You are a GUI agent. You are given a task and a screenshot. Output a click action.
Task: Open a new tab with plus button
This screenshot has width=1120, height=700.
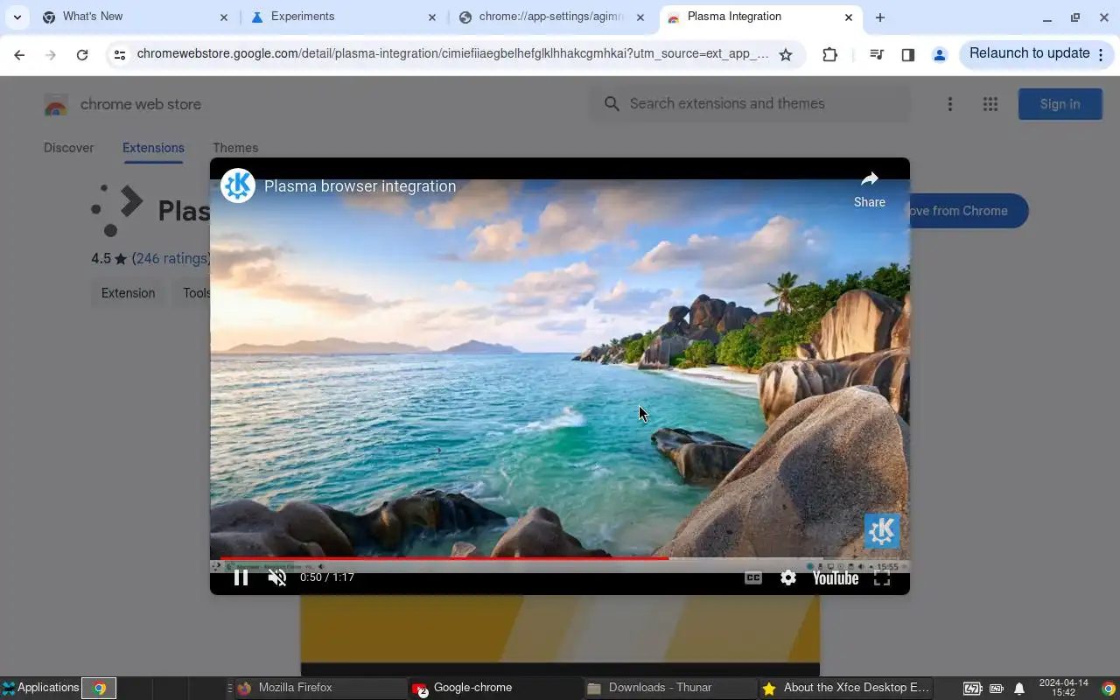(880, 17)
